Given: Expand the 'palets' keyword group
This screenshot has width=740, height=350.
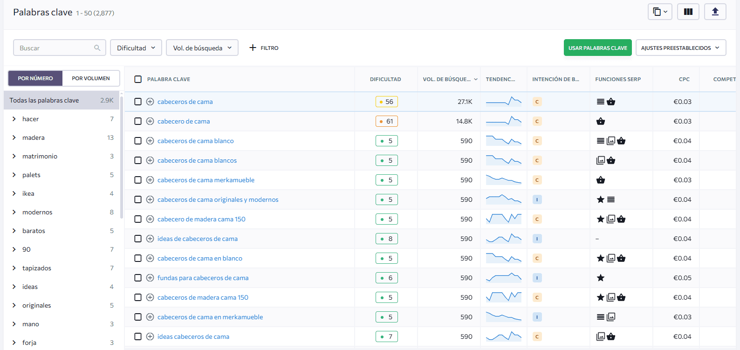Looking at the screenshot, I should click(x=14, y=175).
